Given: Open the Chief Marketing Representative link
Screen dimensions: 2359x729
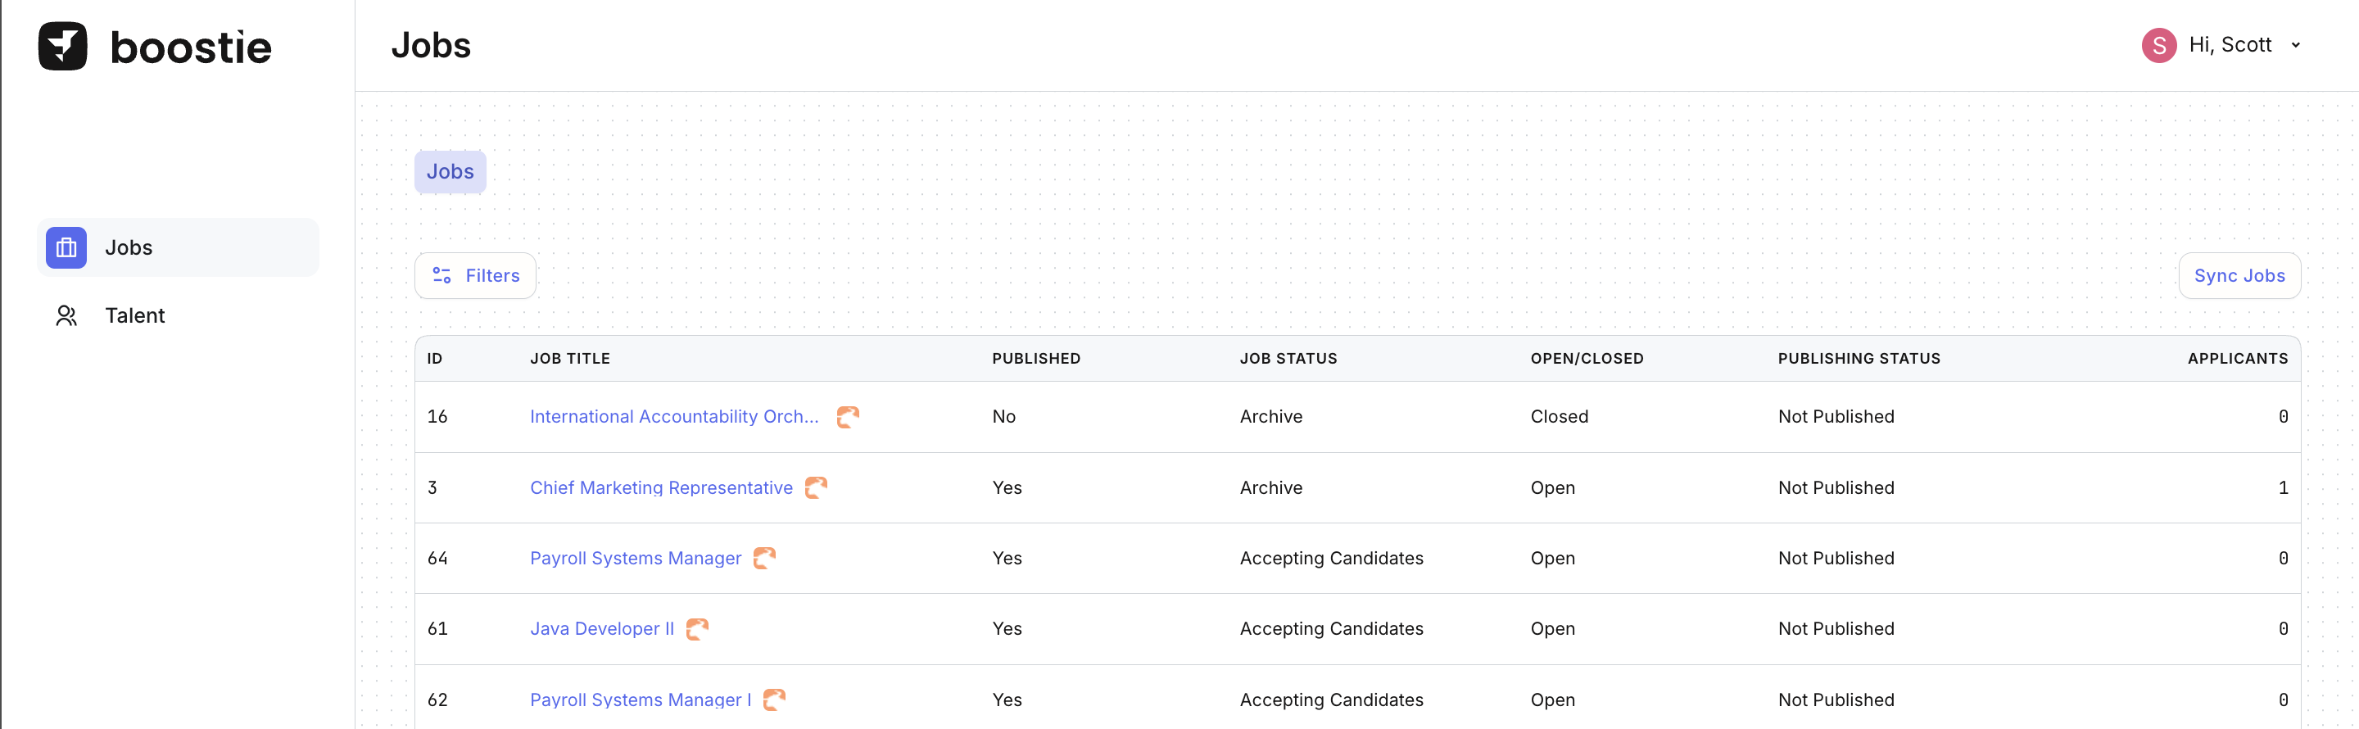Looking at the screenshot, I should point(661,488).
